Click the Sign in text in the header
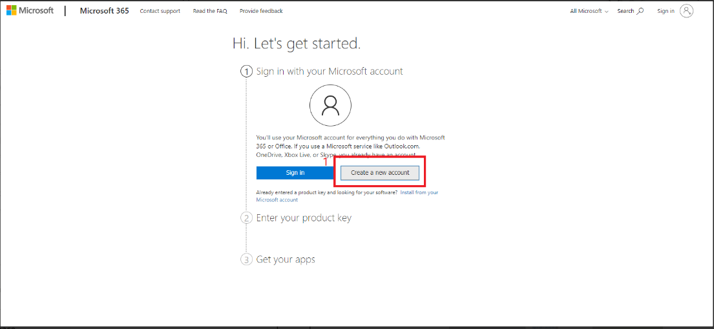 click(666, 11)
